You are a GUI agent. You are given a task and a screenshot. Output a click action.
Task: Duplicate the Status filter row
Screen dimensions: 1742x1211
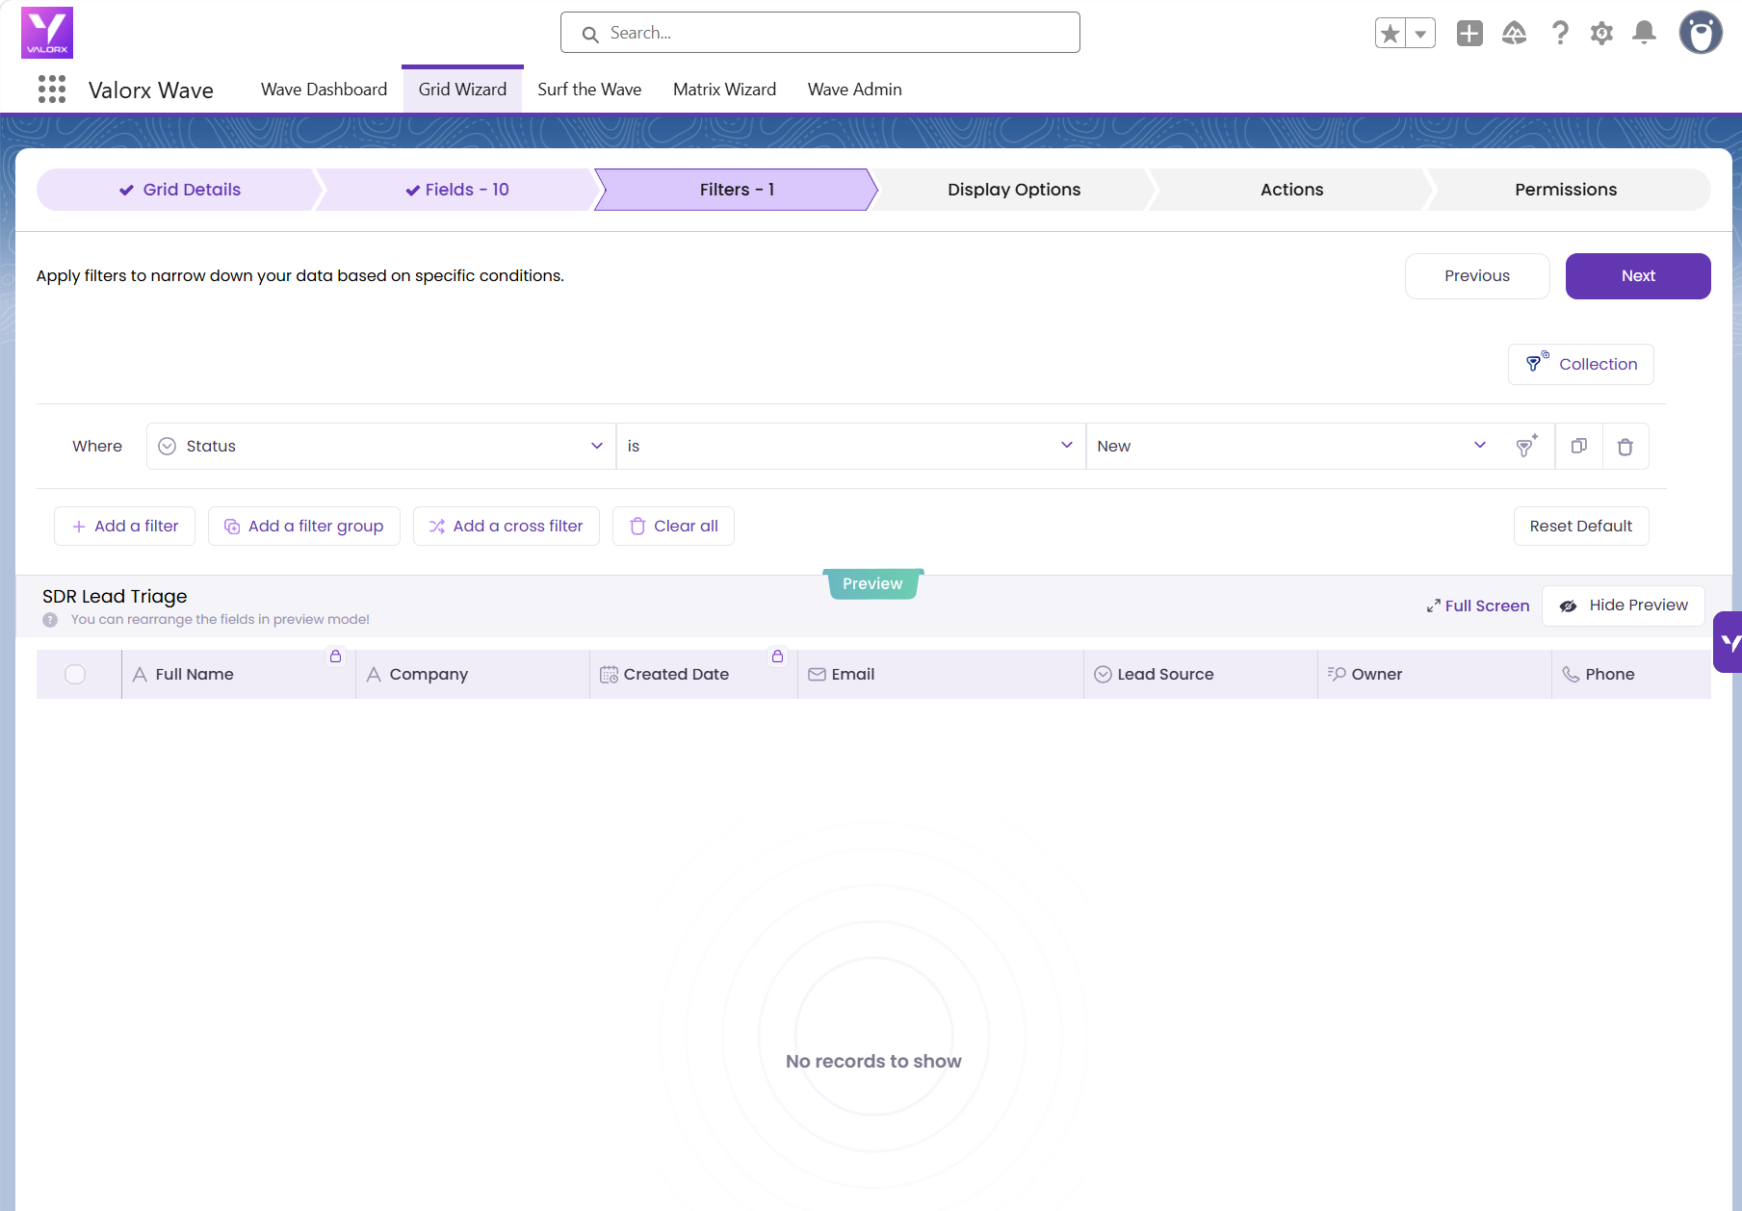(1579, 446)
